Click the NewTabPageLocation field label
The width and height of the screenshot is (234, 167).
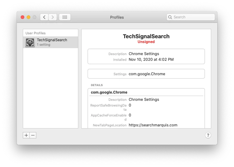(x=109, y=125)
